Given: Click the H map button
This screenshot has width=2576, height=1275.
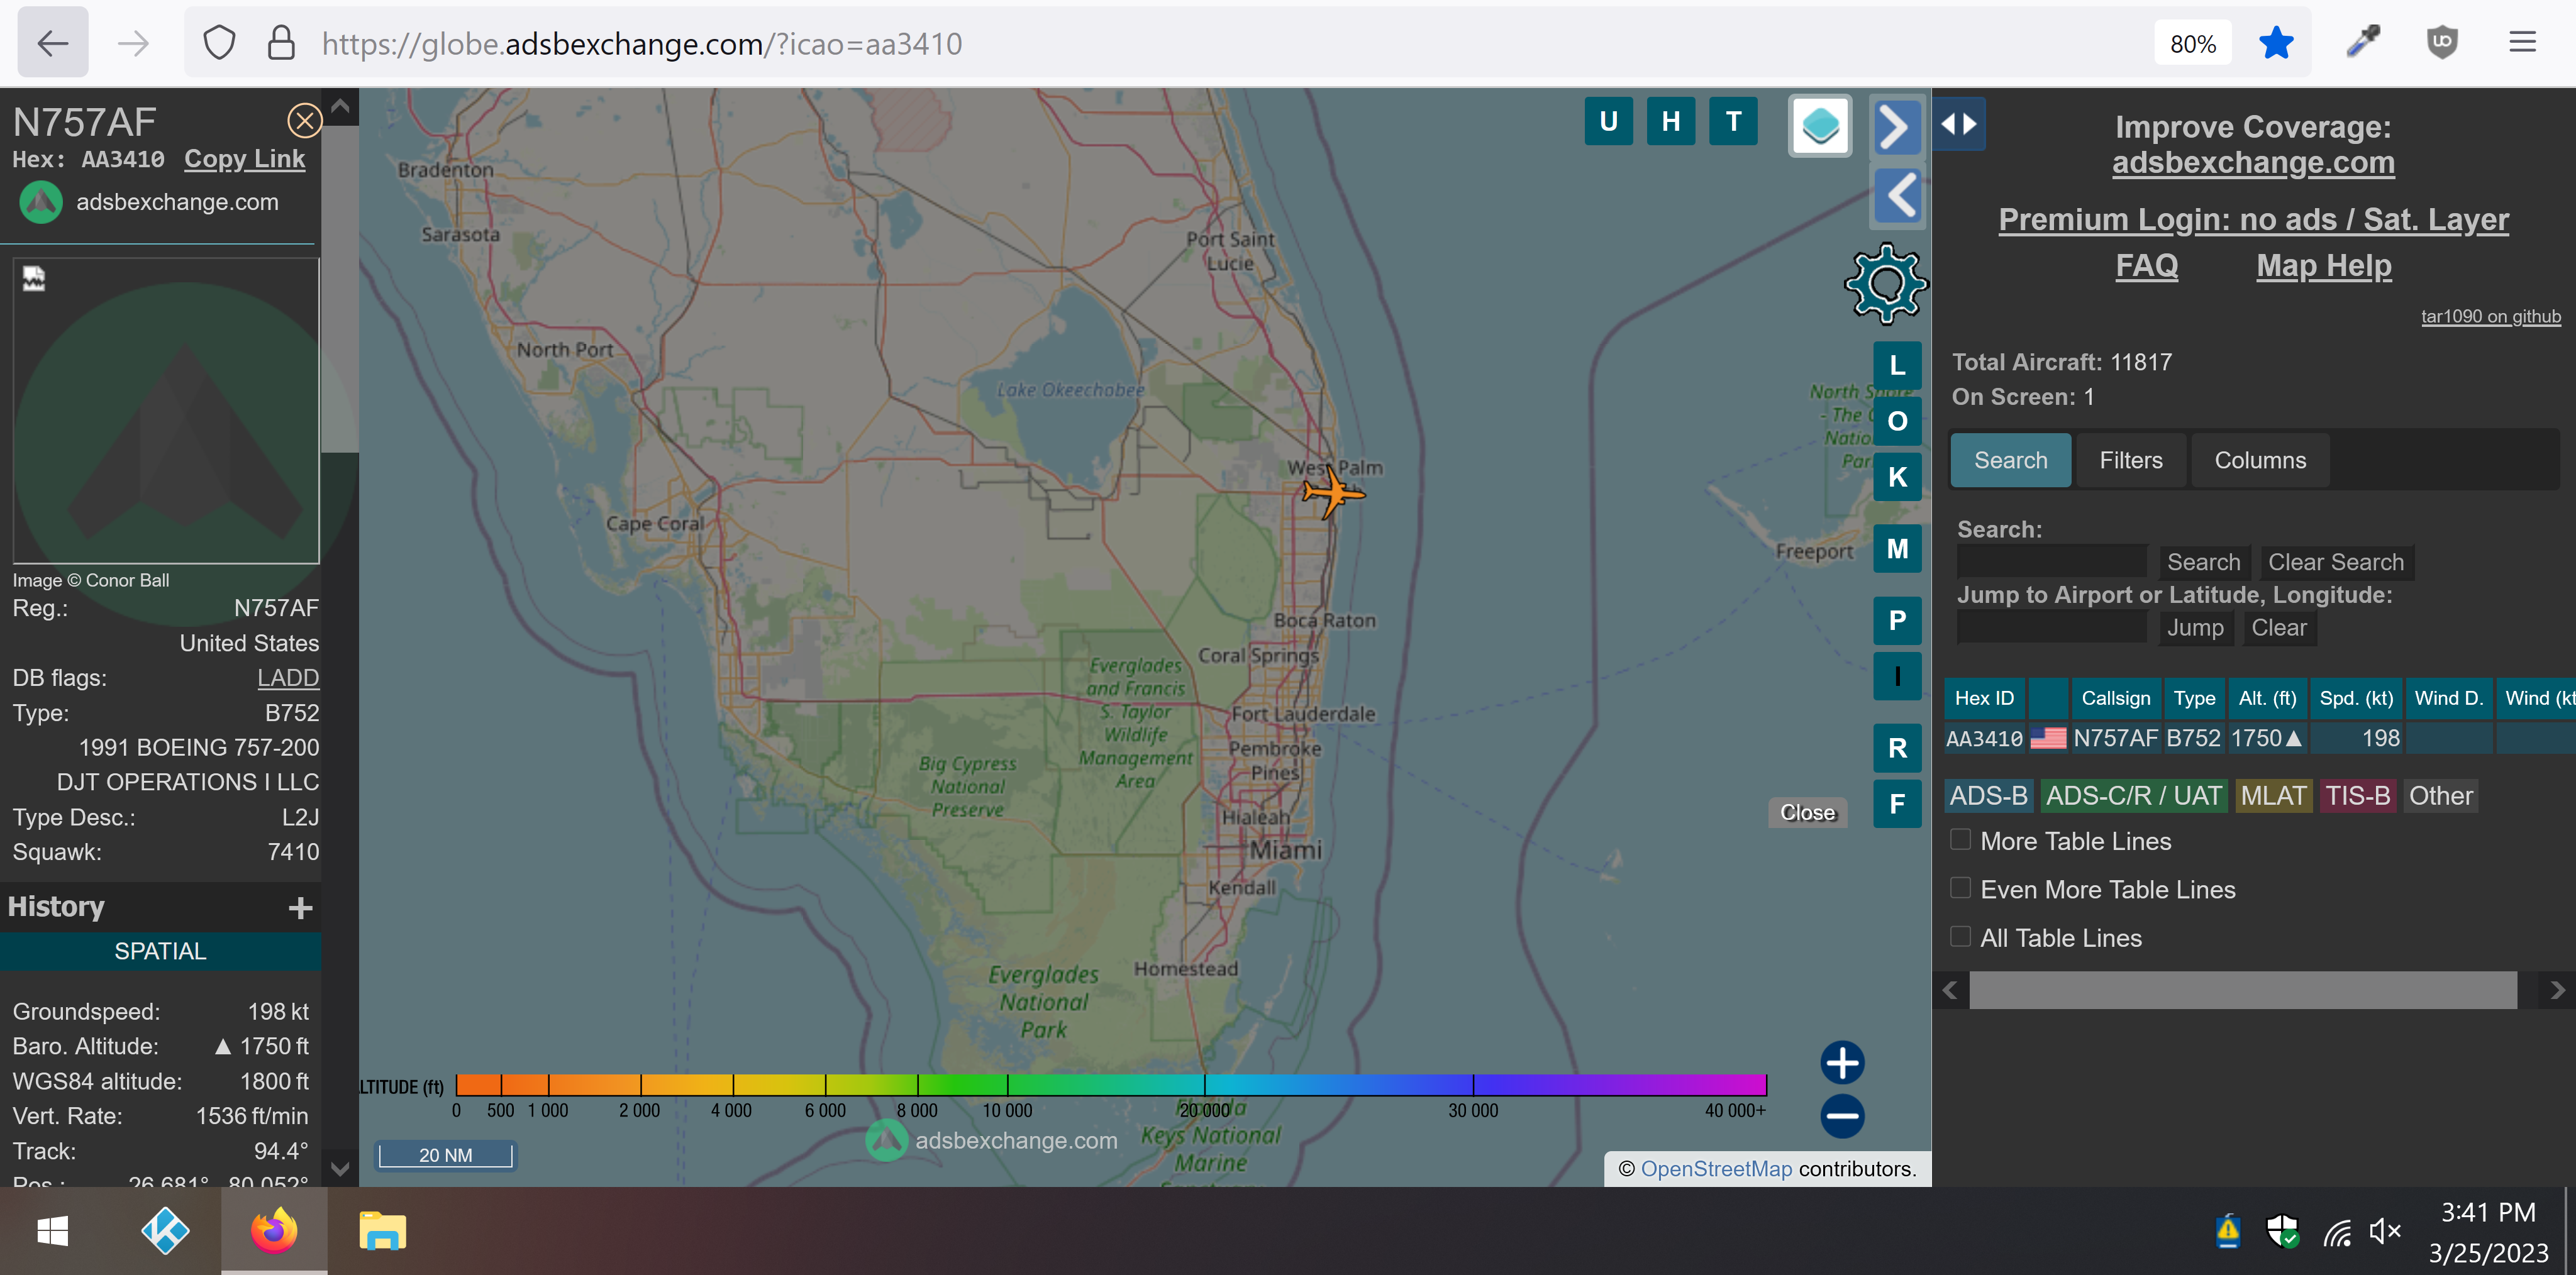Looking at the screenshot, I should pyautogui.click(x=1670, y=121).
